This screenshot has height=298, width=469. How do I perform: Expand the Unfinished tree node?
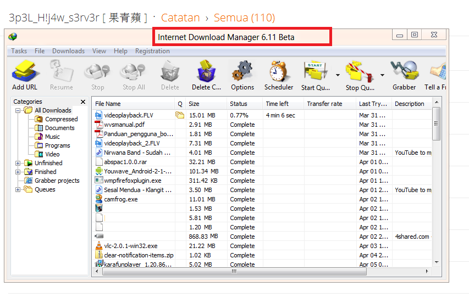pos(18,164)
